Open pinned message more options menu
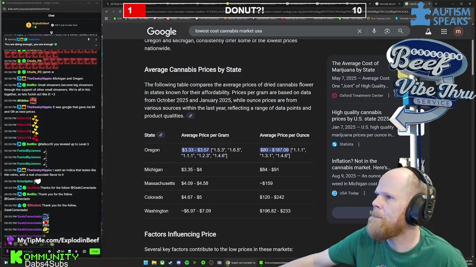 [x=96, y=39]
